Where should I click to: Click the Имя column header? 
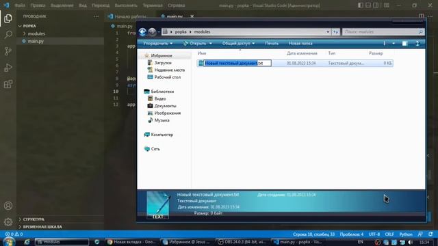[x=202, y=53]
